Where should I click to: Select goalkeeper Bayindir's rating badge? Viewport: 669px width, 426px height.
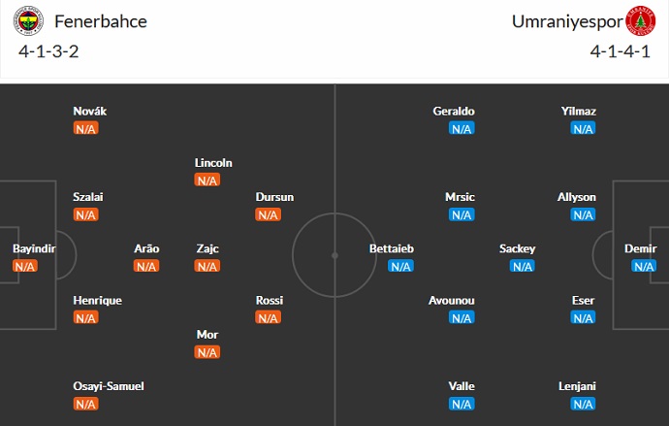[25, 266]
